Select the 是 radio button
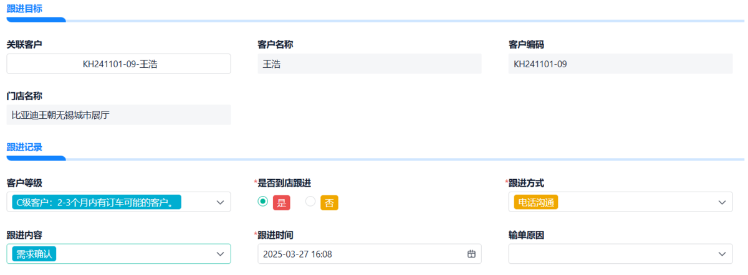The height and width of the screenshot is (275, 748). [263, 202]
